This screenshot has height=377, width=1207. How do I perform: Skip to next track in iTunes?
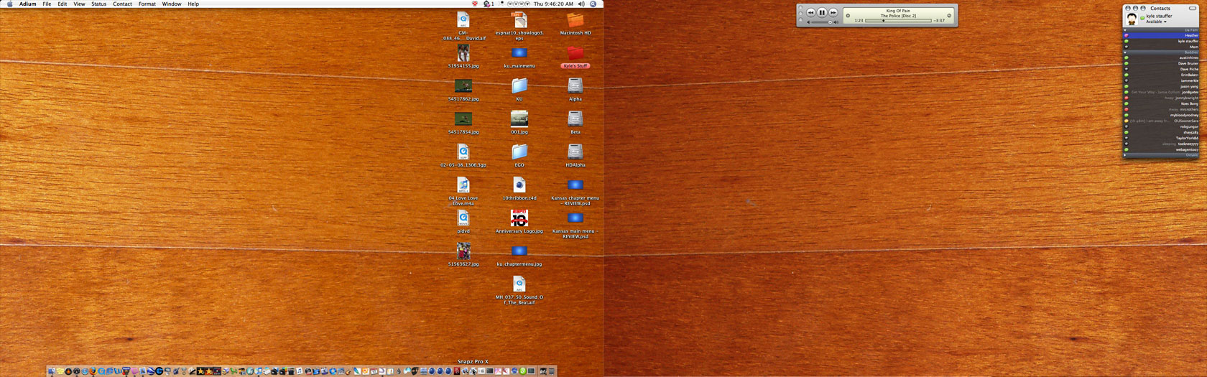click(x=833, y=12)
